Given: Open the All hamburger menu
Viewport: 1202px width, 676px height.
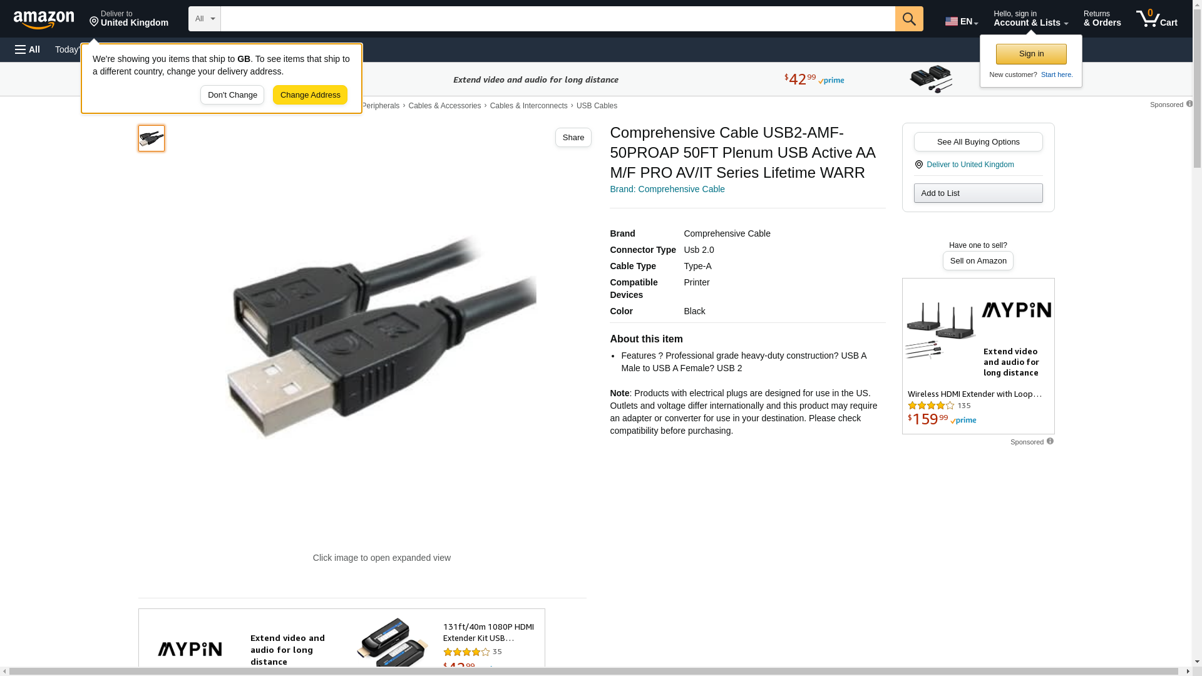Looking at the screenshot, I should 28,49.
